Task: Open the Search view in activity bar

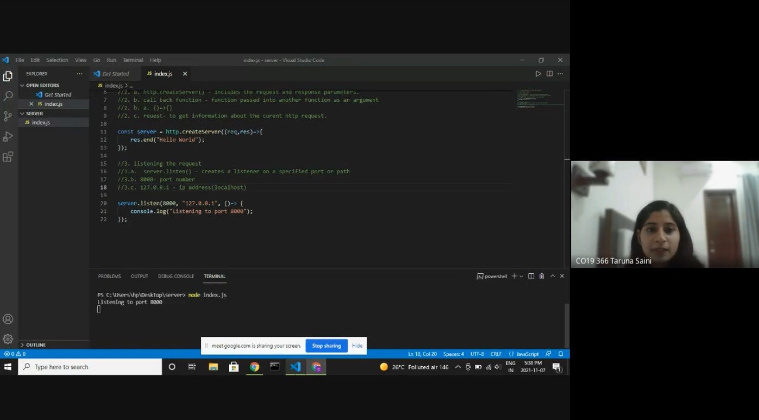Action: [x=8, y=96]
